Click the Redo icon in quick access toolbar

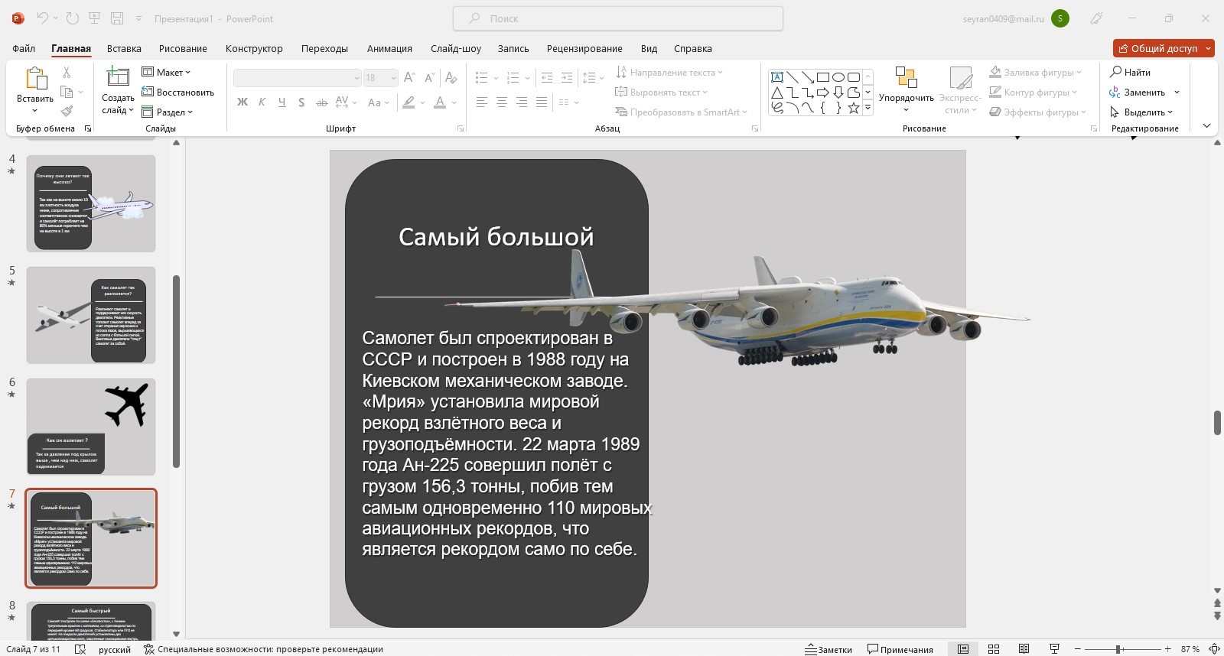point(73,18)
